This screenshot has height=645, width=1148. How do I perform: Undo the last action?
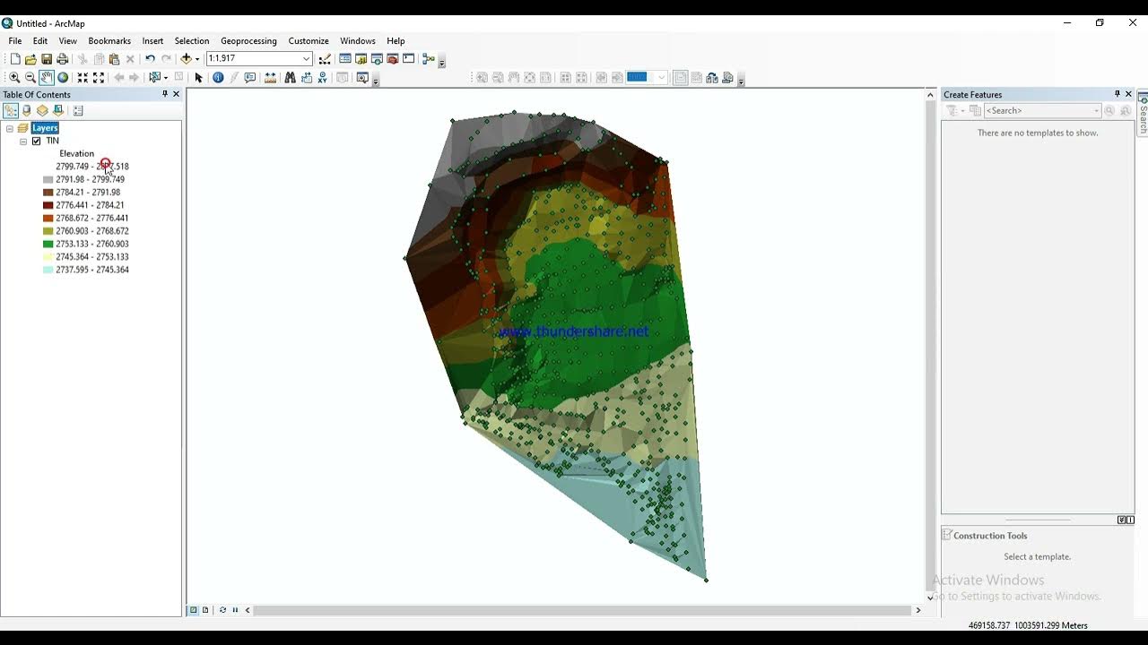pos(150,59)
